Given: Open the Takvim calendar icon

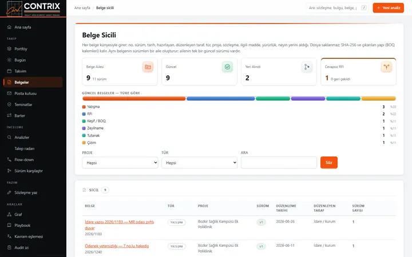Looking at the screenshot, I should 9,71.
